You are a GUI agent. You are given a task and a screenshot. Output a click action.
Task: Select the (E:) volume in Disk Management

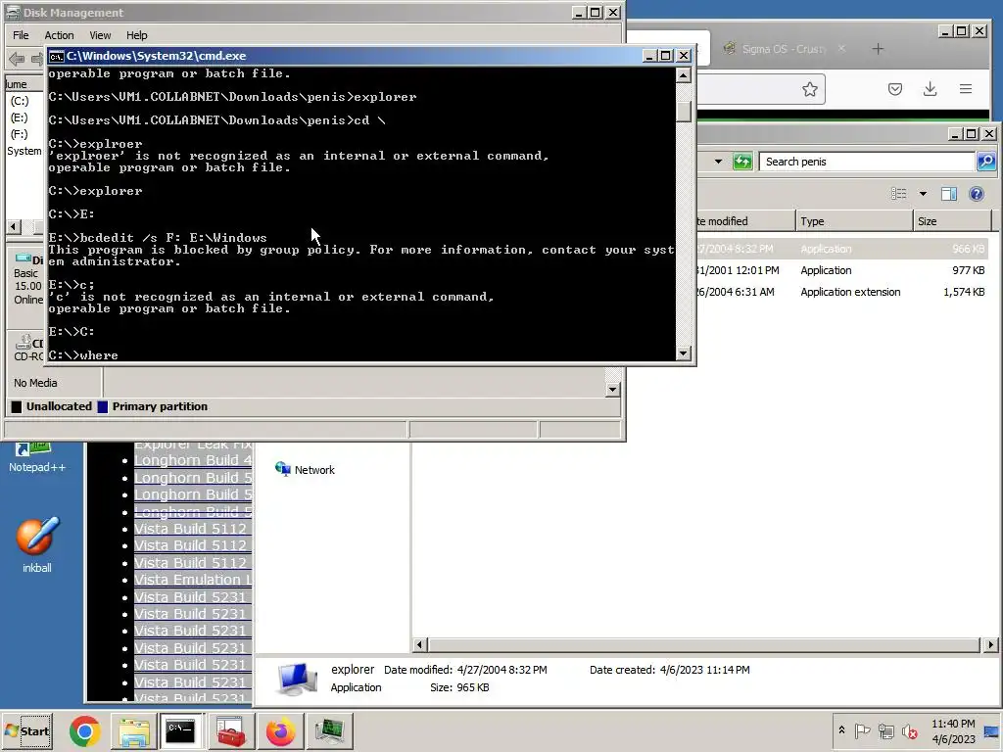point(20,117)
